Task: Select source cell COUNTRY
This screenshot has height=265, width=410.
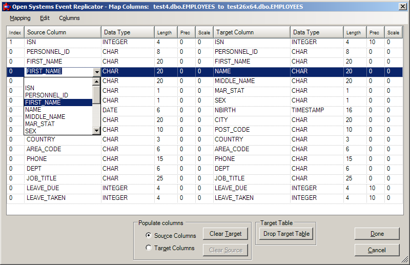Action: pos(63,139)
